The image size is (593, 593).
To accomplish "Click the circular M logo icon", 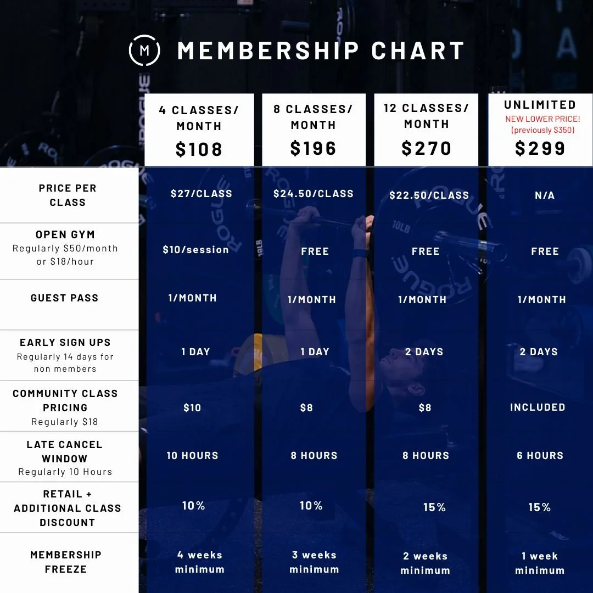I will coord(144,51).
